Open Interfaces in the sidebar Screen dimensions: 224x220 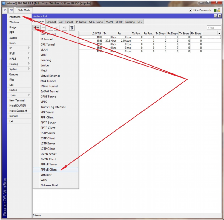(19, 17)
